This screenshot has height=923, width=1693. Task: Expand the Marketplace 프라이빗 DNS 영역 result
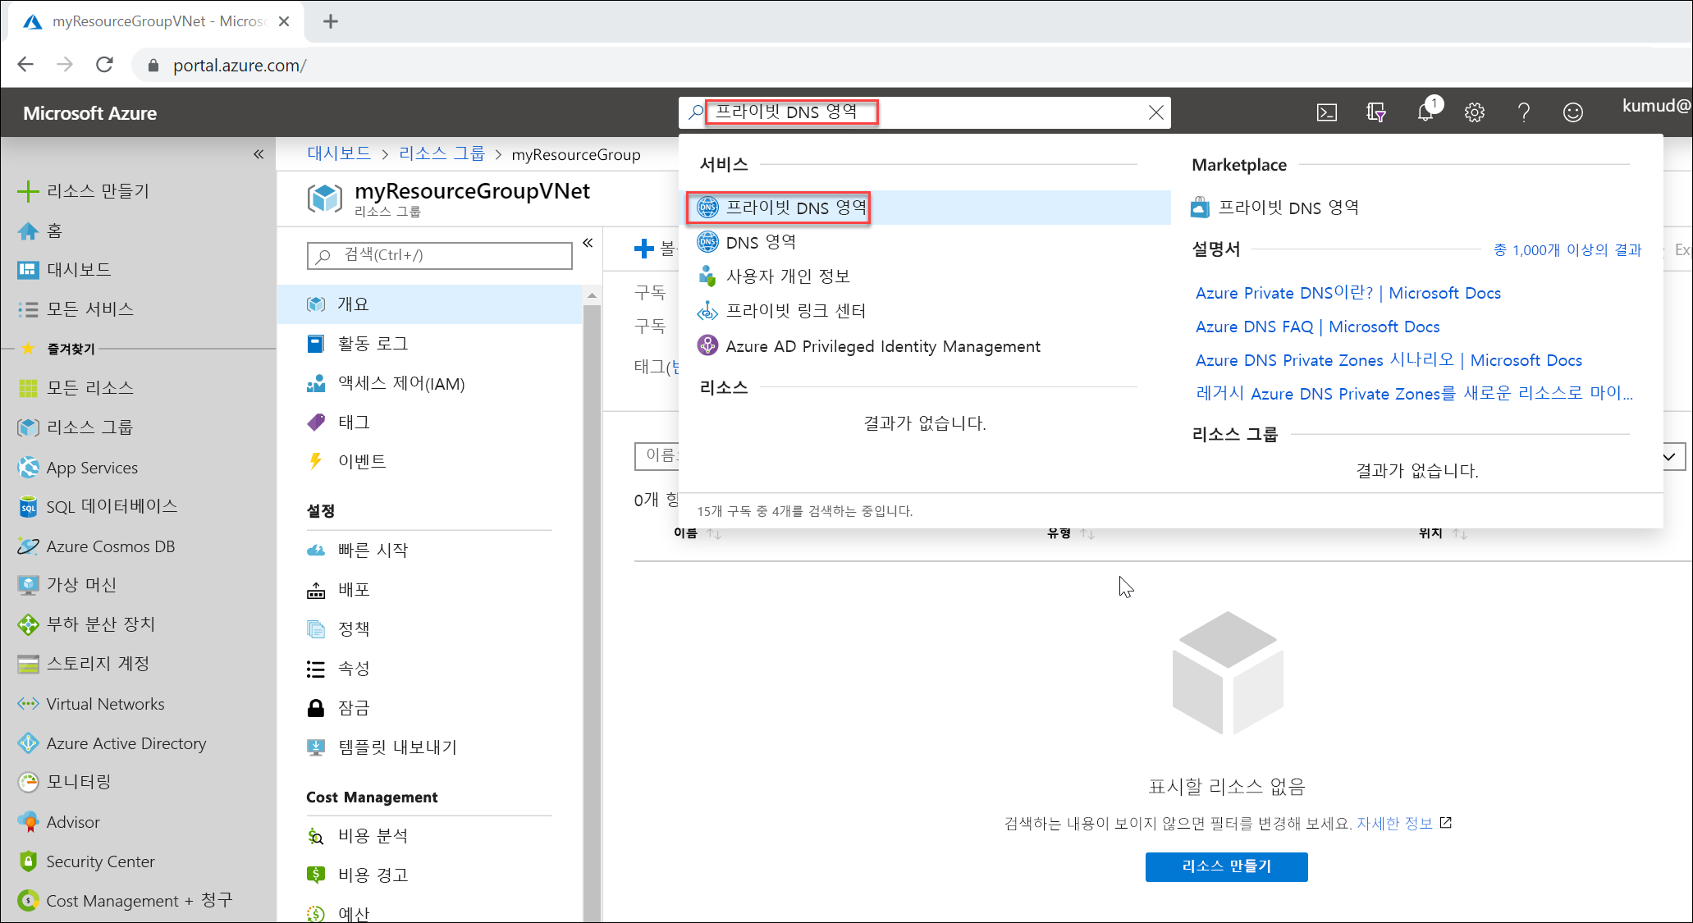[1289, 206]
